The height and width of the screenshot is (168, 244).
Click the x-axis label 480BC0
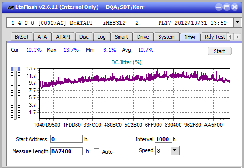pyautogui.click(x=113, y=125)
